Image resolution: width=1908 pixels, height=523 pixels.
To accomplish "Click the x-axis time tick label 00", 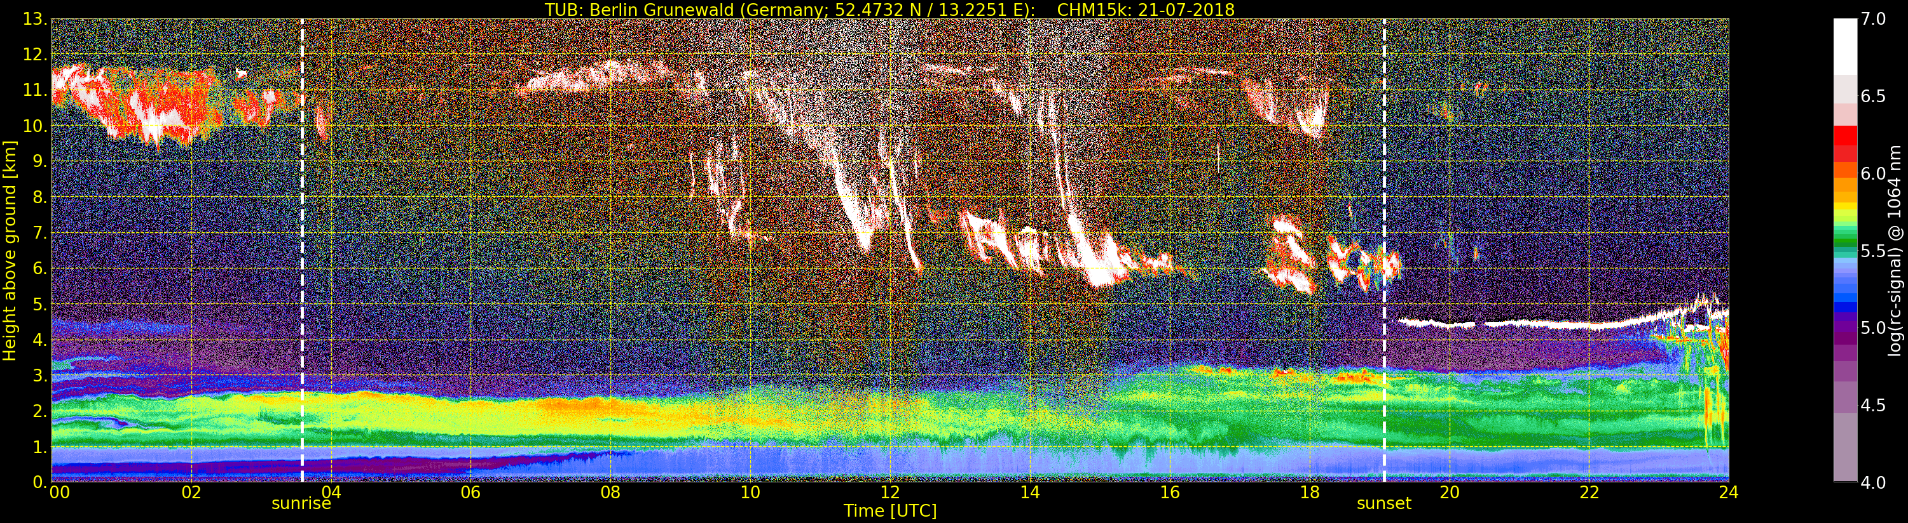I will tap(59, 493).
